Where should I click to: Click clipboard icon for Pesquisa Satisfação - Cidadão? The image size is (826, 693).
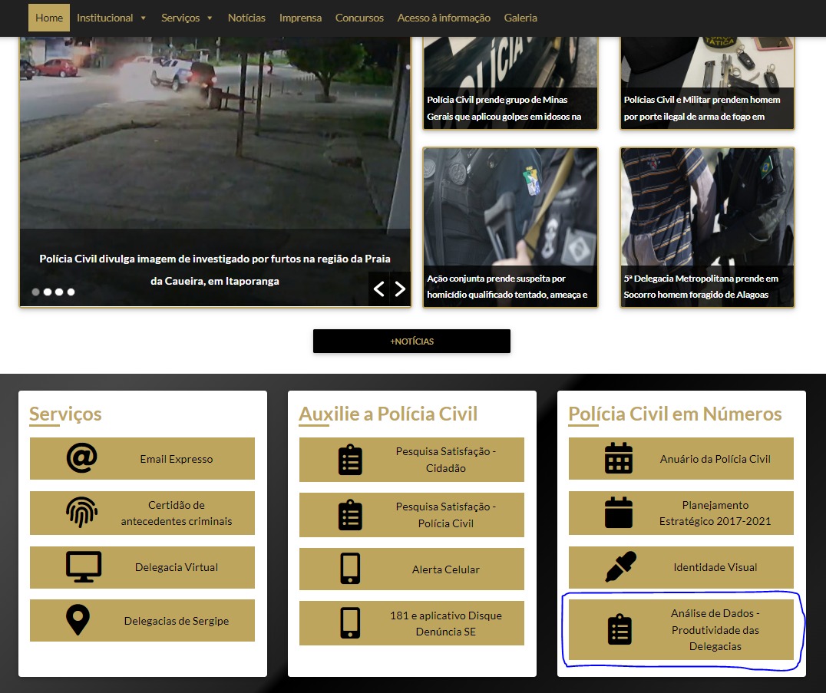(x=350, y=460)
